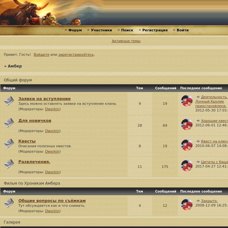
Task: Click description Описания полезных квестов
Action: coord(45,146)
